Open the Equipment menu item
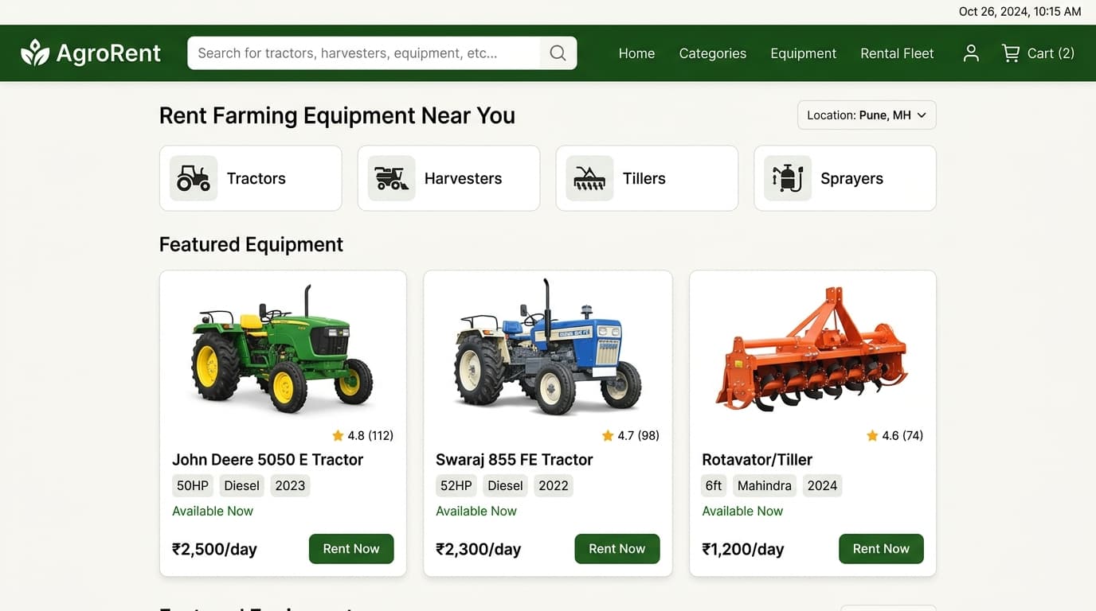This screenshot has width=1096, height=611. 803,53
